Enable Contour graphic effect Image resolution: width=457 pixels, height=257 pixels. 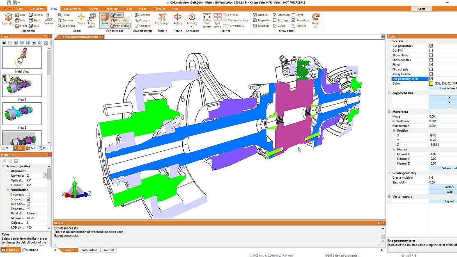point(142,15)
